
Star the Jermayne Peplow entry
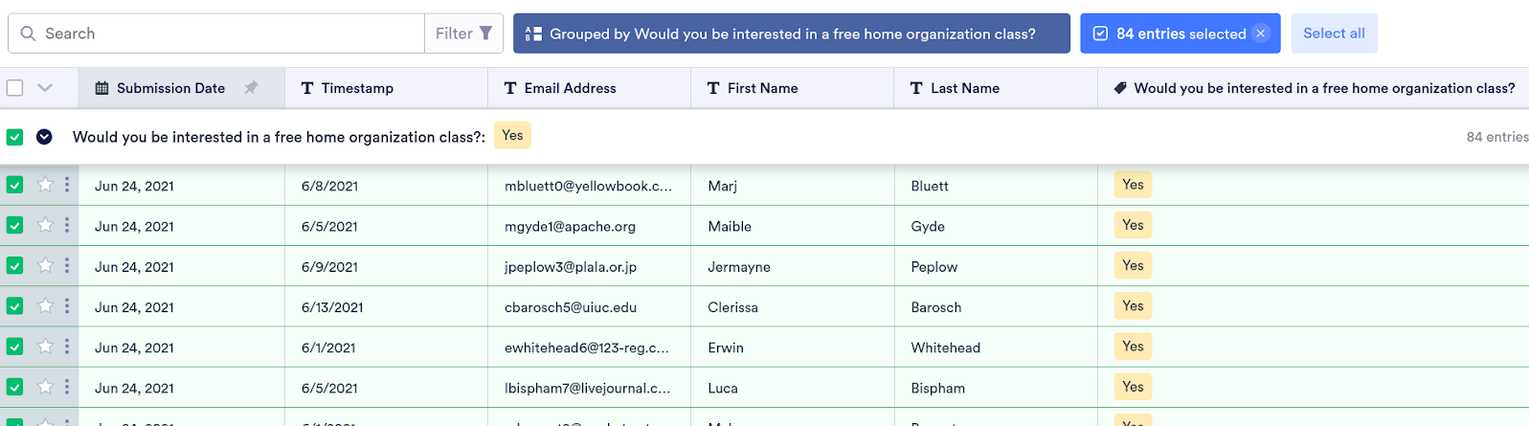(45, 265)
